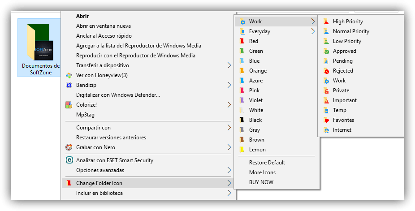Click Restore Default option
Viewport: 415px width, 211px height.
(x=267, y=163)
